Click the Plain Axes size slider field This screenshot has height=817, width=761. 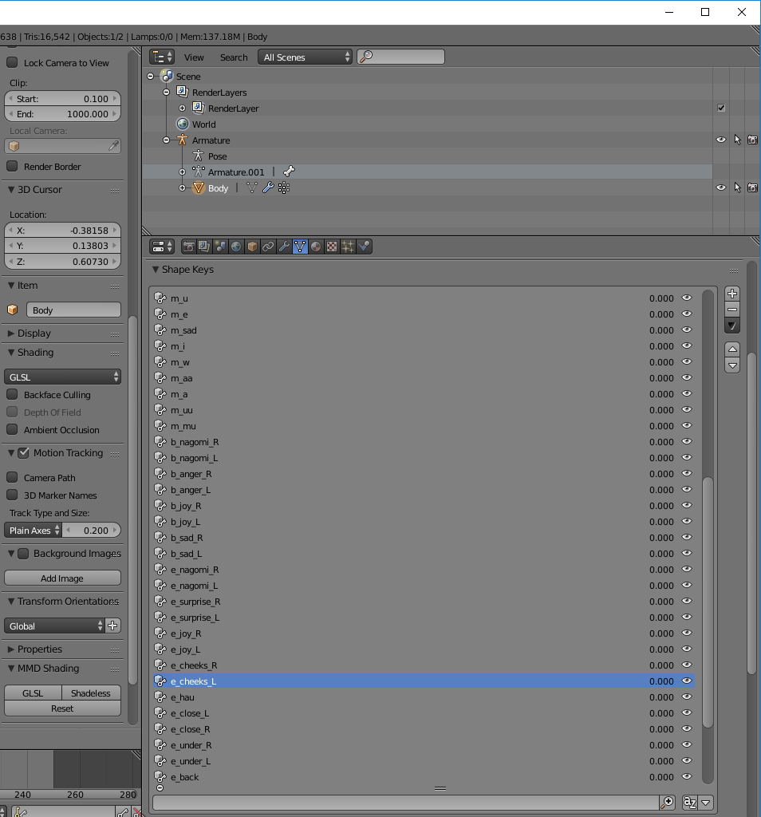coord(92,531)
